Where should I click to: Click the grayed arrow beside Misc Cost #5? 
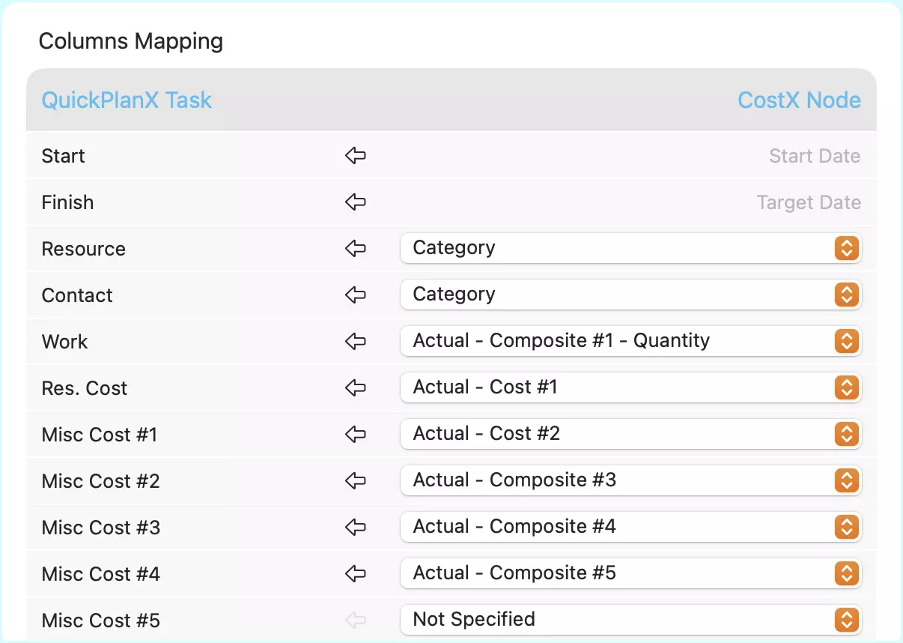(x=355, y=621)
